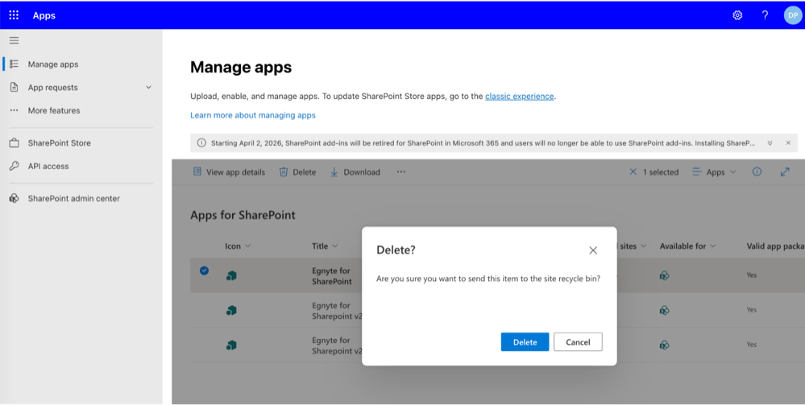Open the Title column header menu
Image resolution: width=805 pixels, height=405 pixels.
pos(325,246)
